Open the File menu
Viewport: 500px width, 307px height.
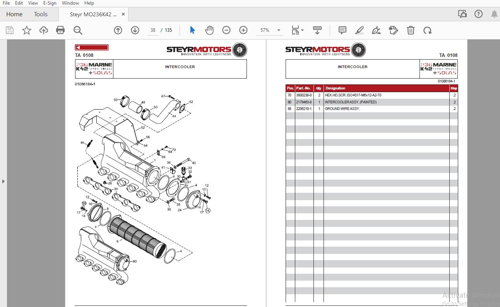pos(6,3)
